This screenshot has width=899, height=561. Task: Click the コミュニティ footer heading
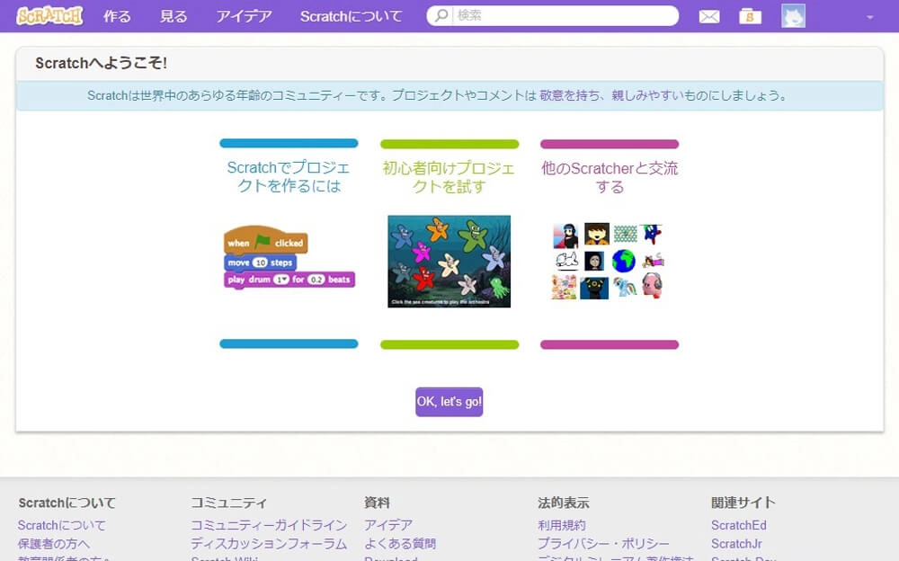(228, 503)
